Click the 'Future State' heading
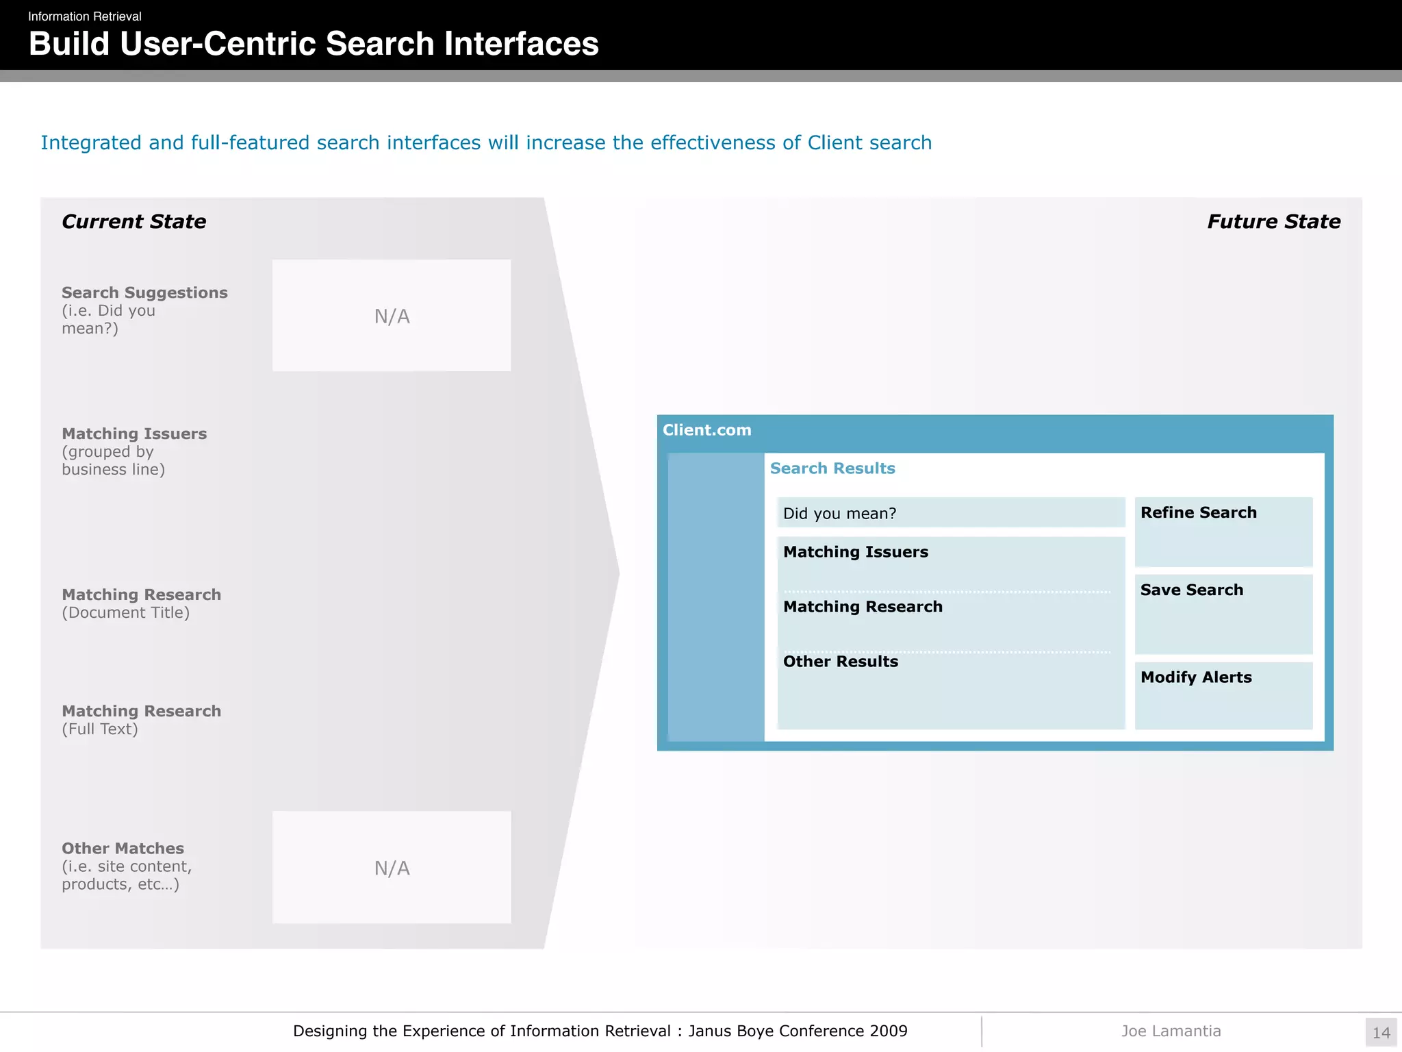Viewport: 1402px width, 1052px height. click(1273, 221)
